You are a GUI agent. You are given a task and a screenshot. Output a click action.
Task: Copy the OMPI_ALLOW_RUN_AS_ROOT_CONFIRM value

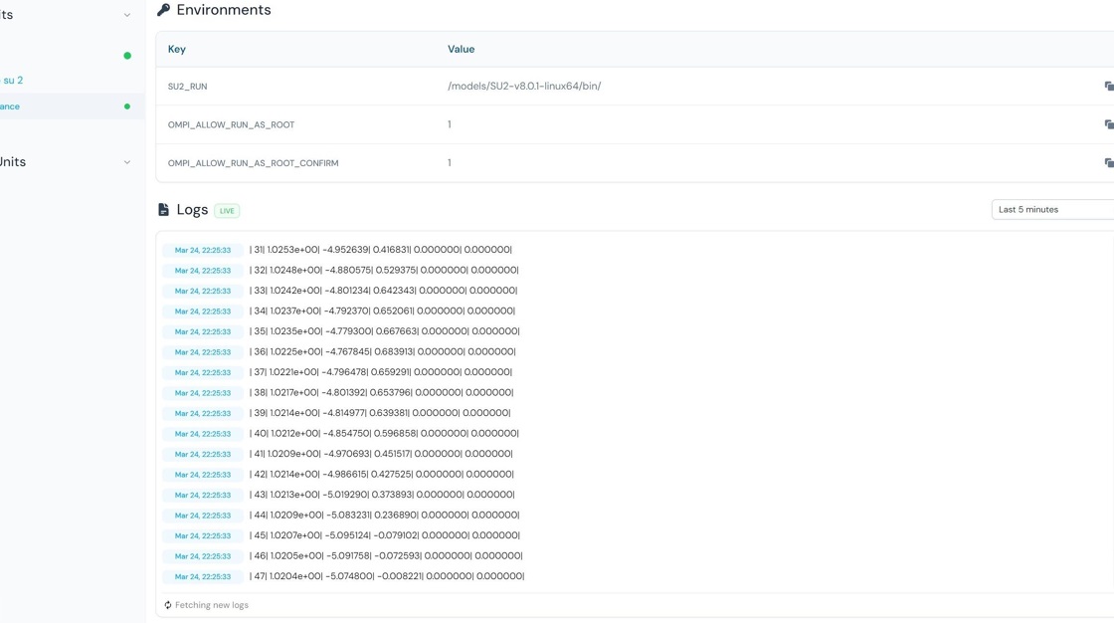(1109, 163)
